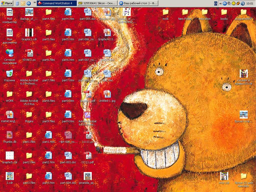Expand hidden tray icons with the chevron
Screen dimensions: 256x192
pyautogui.click(x=220, y=3)
